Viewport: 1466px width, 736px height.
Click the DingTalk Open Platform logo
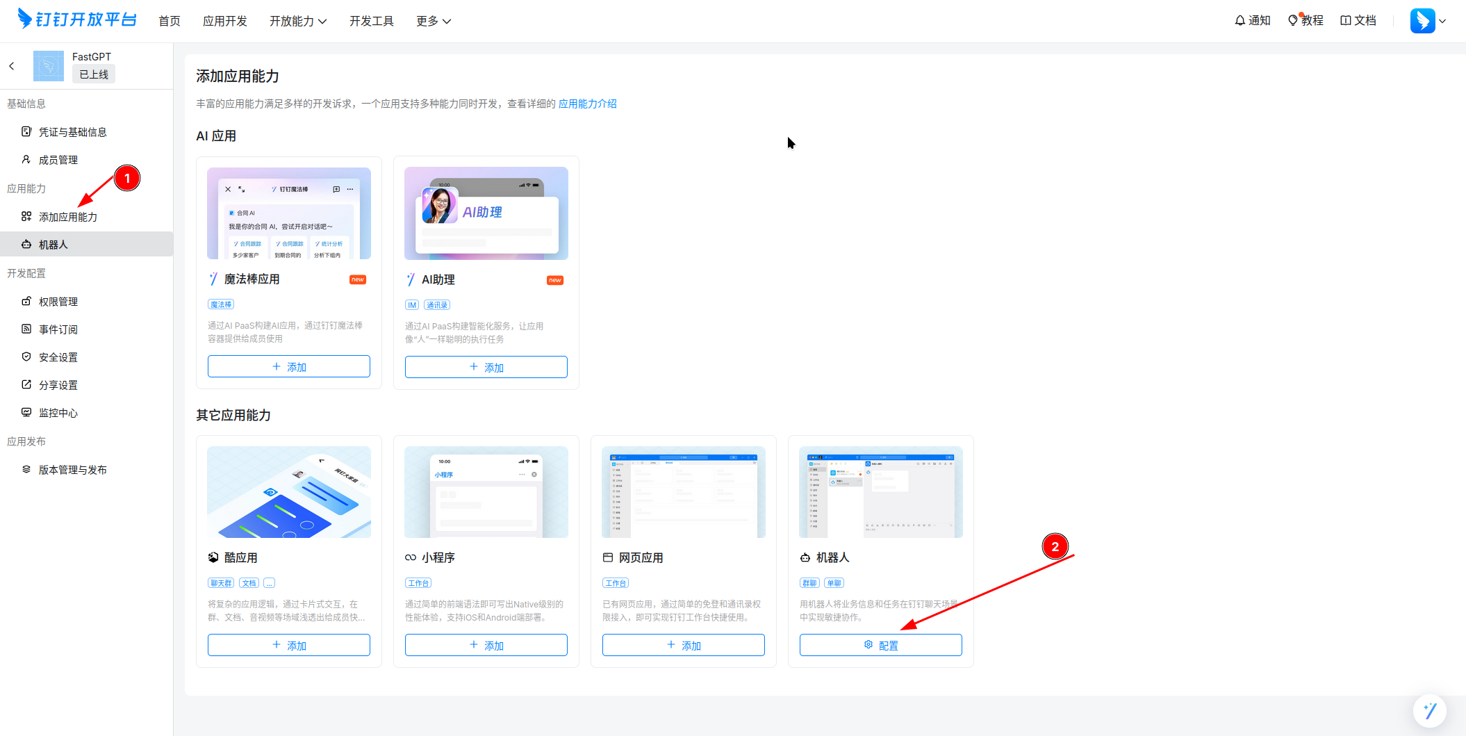[x=77, y=19]
